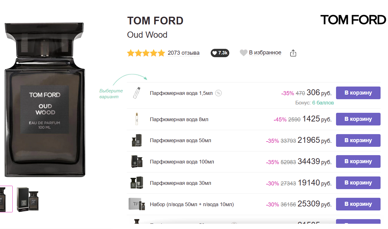Open the Tom Ford brand logo

[353, 20]
